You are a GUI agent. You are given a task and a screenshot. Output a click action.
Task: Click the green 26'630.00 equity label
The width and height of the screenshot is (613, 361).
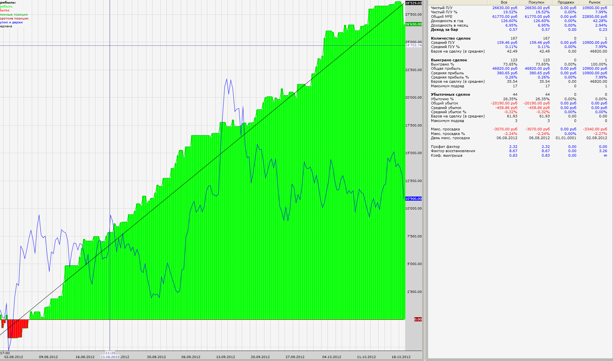point(413,24)
